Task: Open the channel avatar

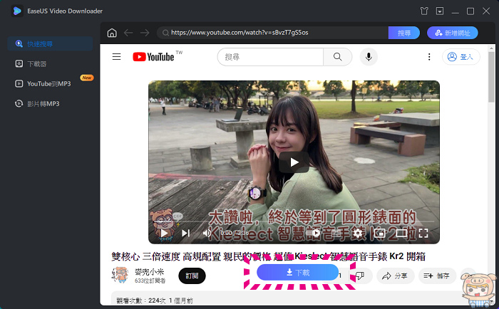Action: pyautogui.click(x=120, y=276)
